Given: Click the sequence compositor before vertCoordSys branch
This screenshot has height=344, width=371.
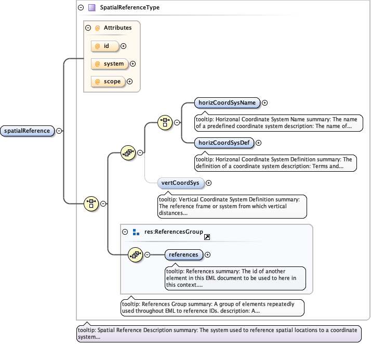Looking at the screenshot, I should pyautogui.click(x=128, y=153).
